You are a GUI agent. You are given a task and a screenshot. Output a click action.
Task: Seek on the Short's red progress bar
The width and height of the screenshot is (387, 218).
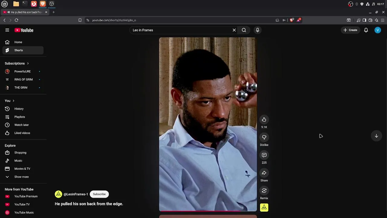(x=208, y=211)
